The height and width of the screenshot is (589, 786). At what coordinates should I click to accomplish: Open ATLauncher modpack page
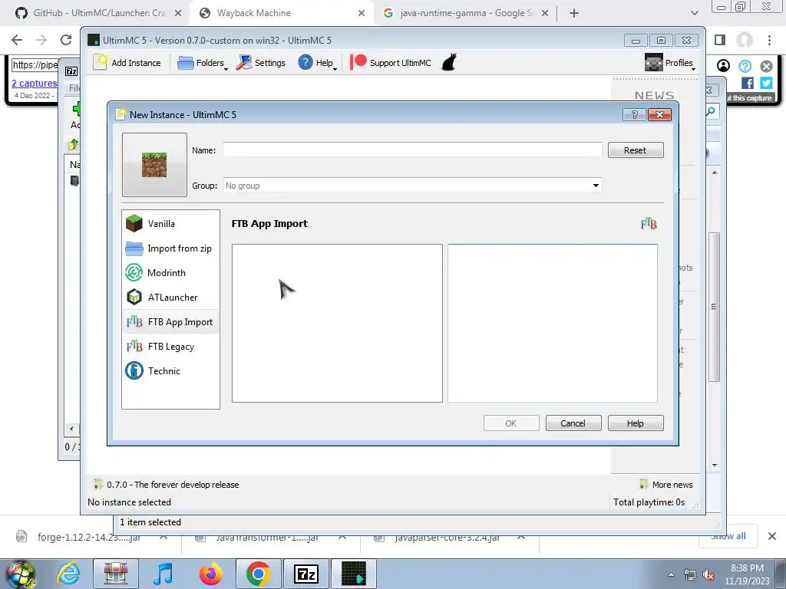click(170, 297)
